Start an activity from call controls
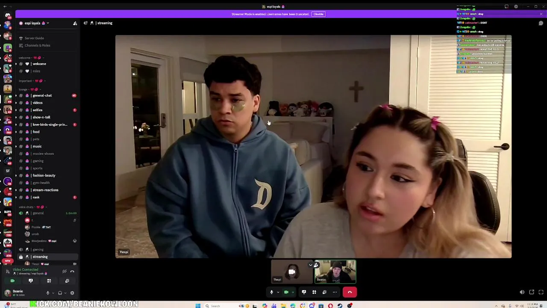 tap(314, 292)
